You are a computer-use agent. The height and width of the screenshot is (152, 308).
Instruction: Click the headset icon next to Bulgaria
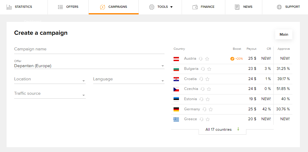[203, 69]
